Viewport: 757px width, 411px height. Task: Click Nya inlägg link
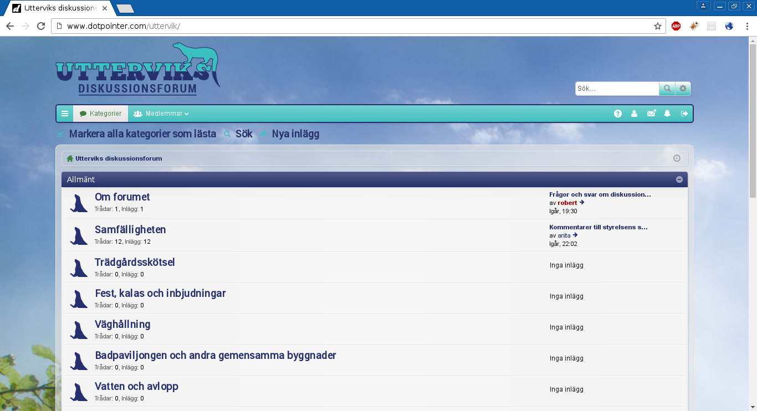[295, 134]
